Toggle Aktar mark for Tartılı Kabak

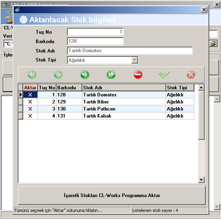point(30,116)
